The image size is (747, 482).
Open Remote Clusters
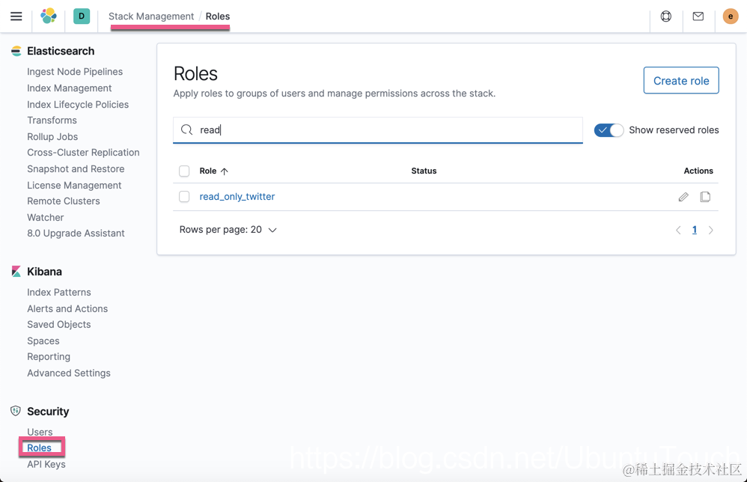[64, 201]
